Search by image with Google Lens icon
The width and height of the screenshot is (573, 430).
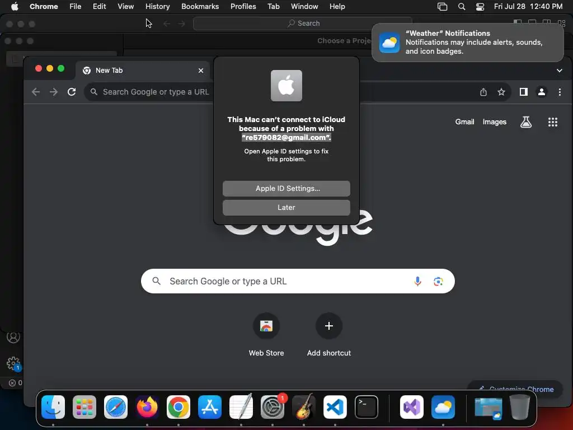438,281
